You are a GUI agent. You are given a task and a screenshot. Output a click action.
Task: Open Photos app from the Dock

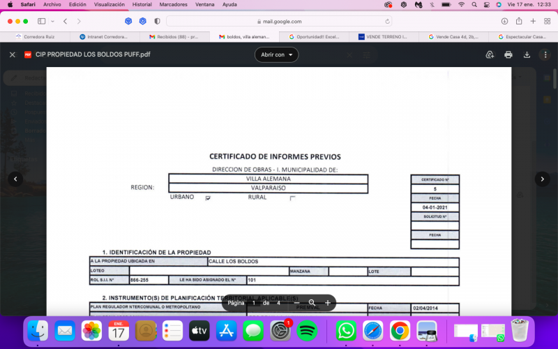[91, 331]
